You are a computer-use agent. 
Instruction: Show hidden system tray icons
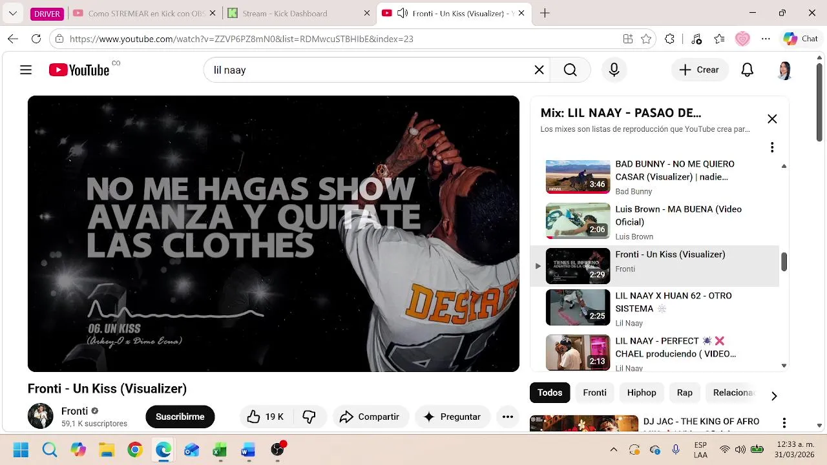pos(613,449)
